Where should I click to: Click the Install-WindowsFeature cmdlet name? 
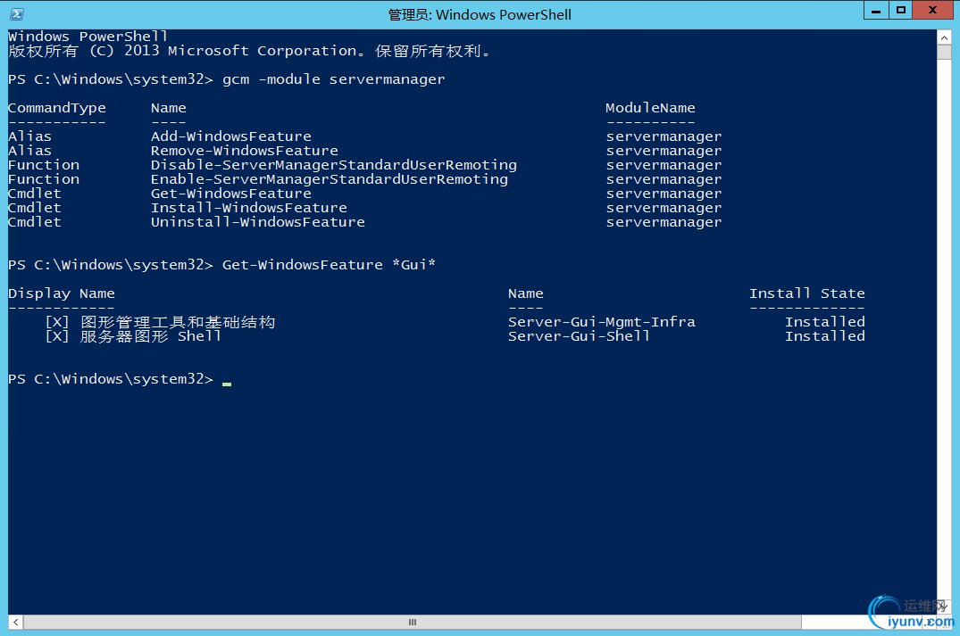pyautogui.click(x=248, y=208)
